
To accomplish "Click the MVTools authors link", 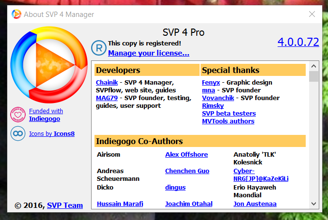I will (228, 121).
